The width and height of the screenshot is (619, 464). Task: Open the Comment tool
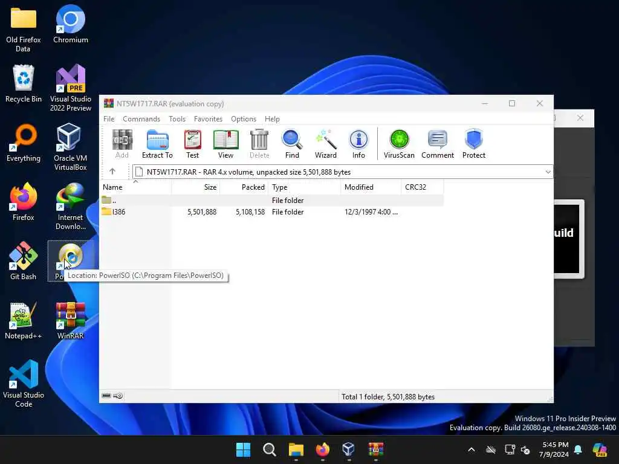438,144
